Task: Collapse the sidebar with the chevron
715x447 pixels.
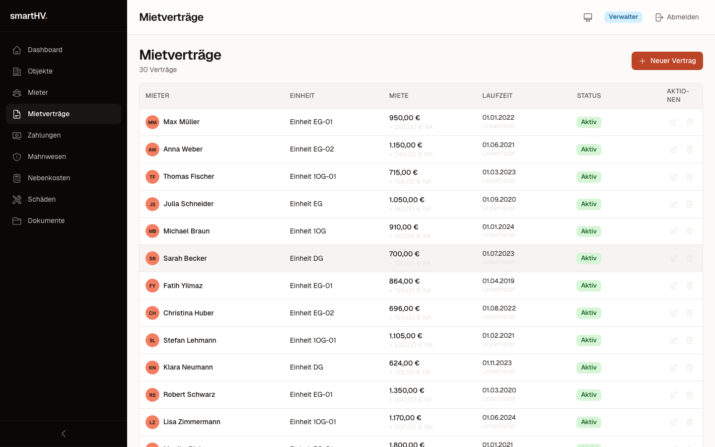Action: pos(63,433)
